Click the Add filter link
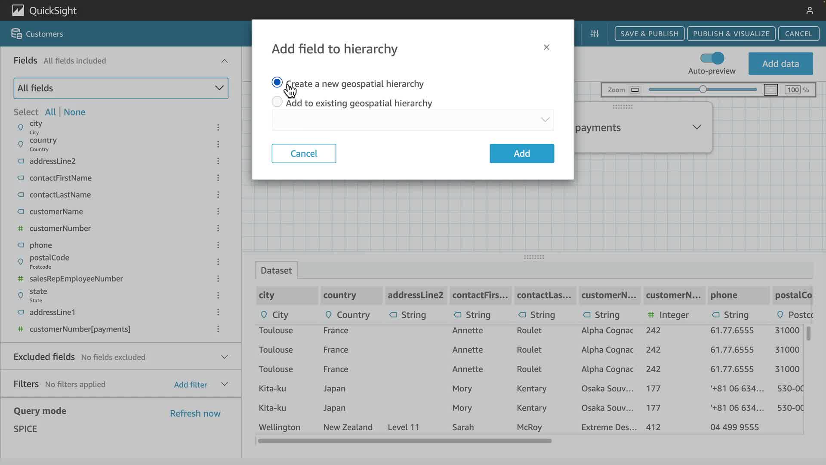The width and height of the screenshot is (826, 465). tap(190, 384)
